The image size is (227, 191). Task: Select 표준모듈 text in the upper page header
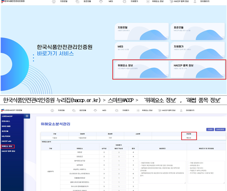87,1
